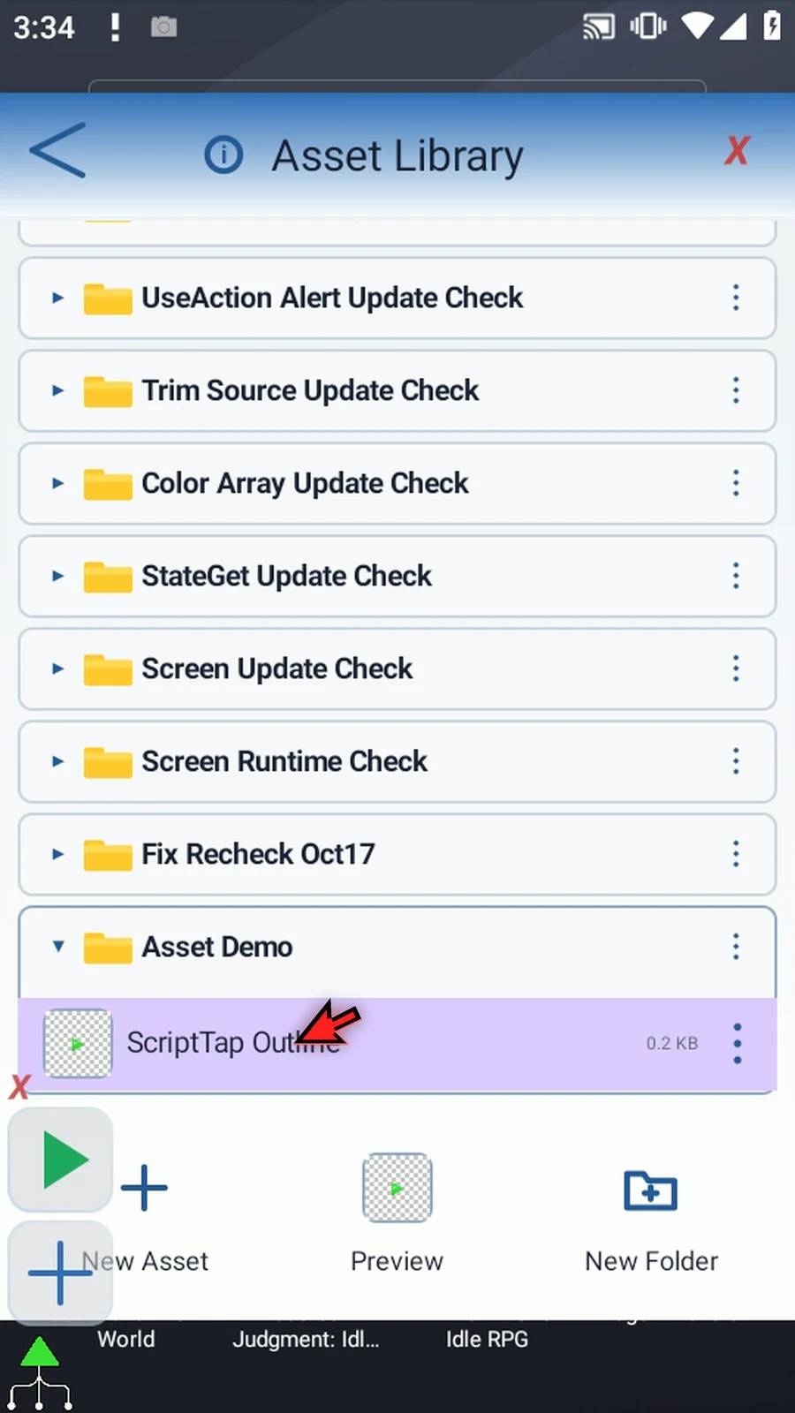Open options menu for Color Array Update Check
Viewport: 795px width, 1413px height.
pyautogui.click(x=736, y=483)
